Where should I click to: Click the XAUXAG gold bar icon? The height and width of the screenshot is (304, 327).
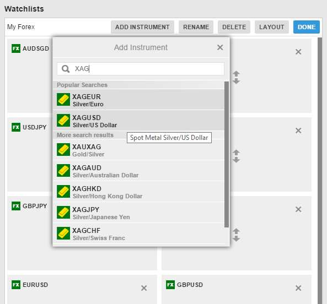click(63, 150)
